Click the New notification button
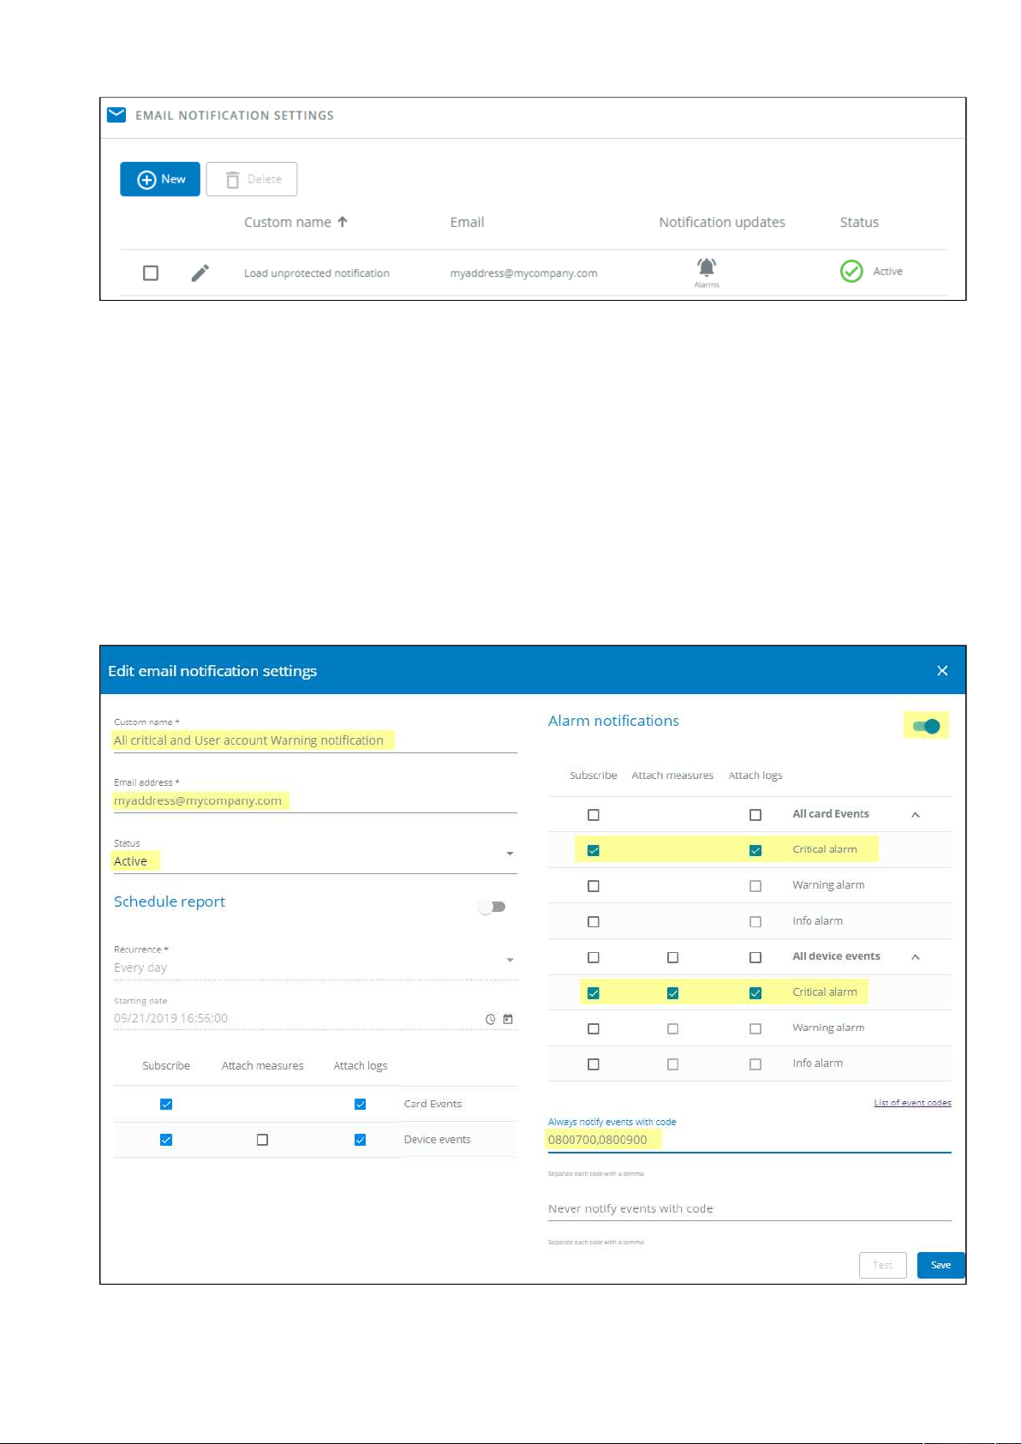Image resolution: width=1021 pixels, height=1444 pixels. click(160, 179)
